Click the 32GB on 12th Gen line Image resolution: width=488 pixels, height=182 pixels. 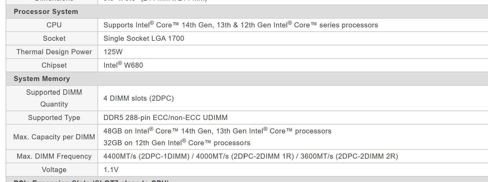tap(177, 143)
